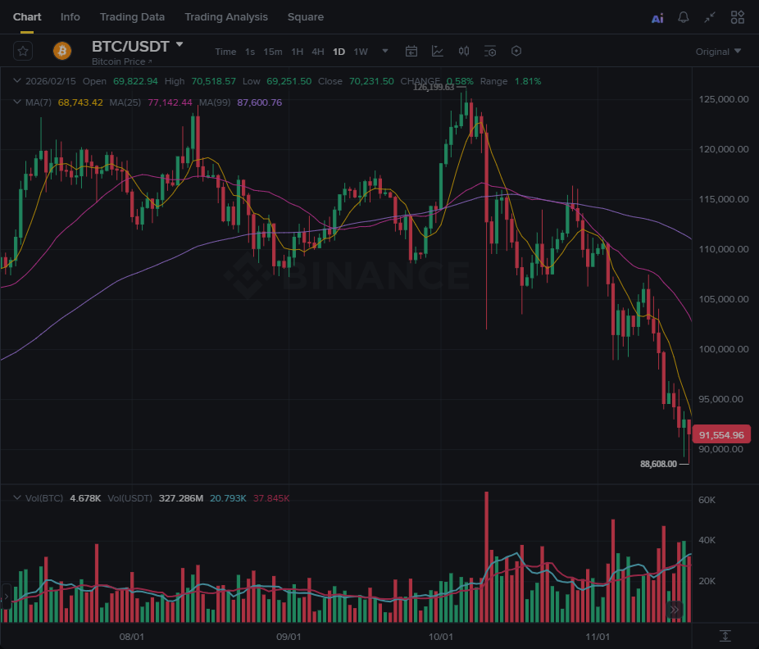Open the technical indicators line-chart icon
Image resolution: width=759 pixels, height=649 pixels.
tap(438, 51)
